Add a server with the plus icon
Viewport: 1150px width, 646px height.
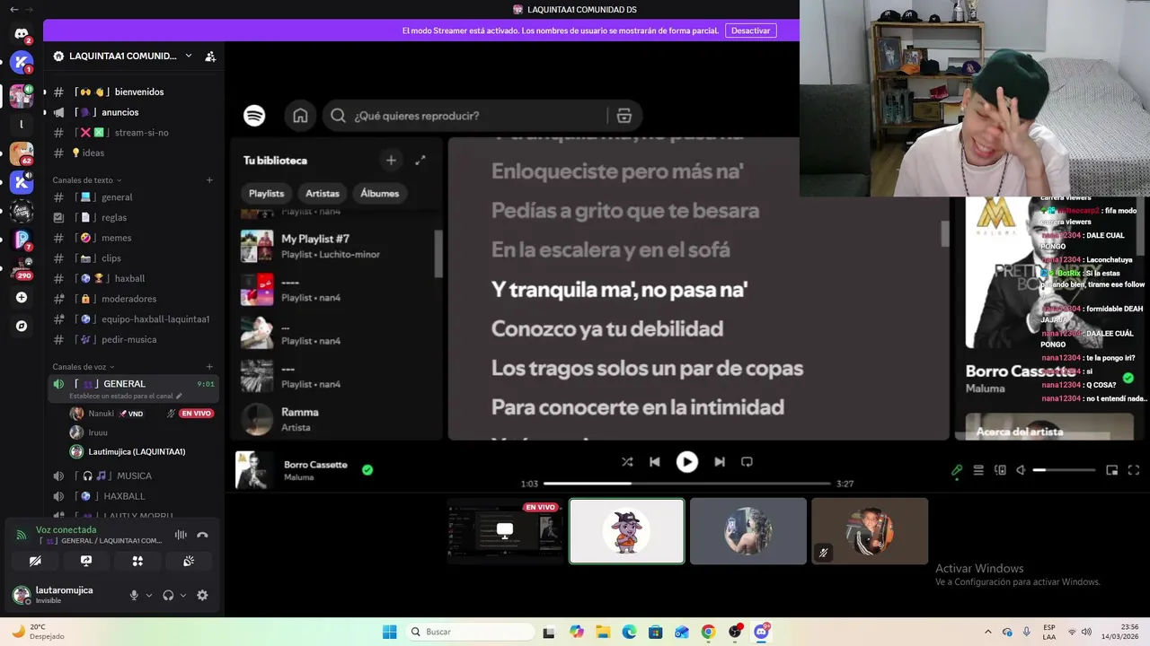(x=22, y=298)
